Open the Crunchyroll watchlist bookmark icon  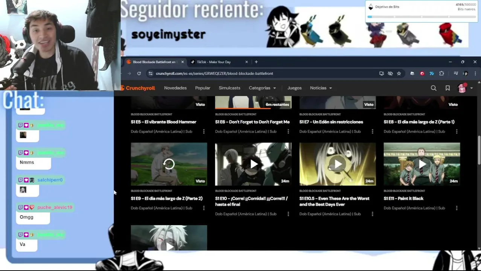(448, 88)
